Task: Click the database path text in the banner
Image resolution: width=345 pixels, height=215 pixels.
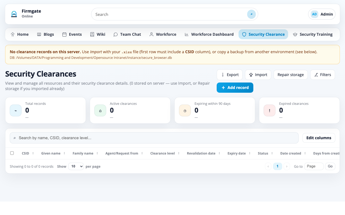Action: pos(91,58)
